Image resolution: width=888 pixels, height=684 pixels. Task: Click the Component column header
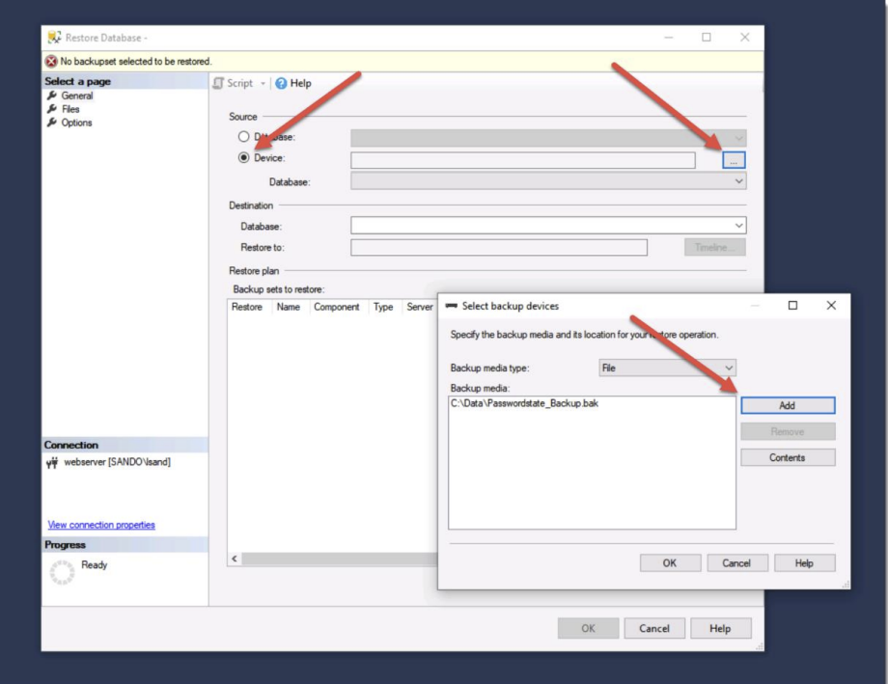[x=337, y=307]
